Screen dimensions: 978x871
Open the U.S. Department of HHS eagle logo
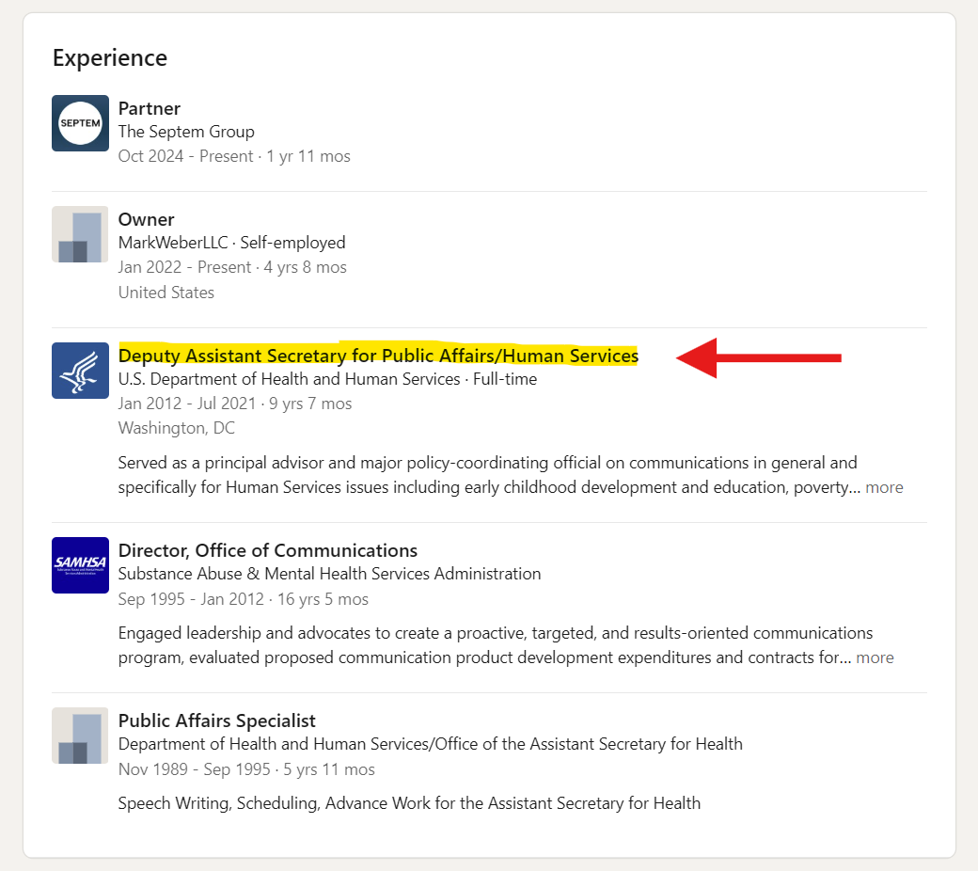(x=81, y=371)
